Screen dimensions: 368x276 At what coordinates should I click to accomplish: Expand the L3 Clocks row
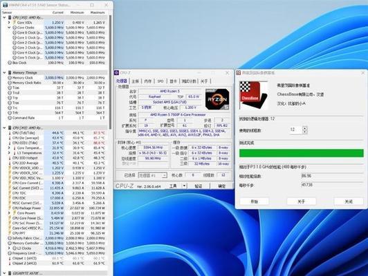click(x=9, y=248)
